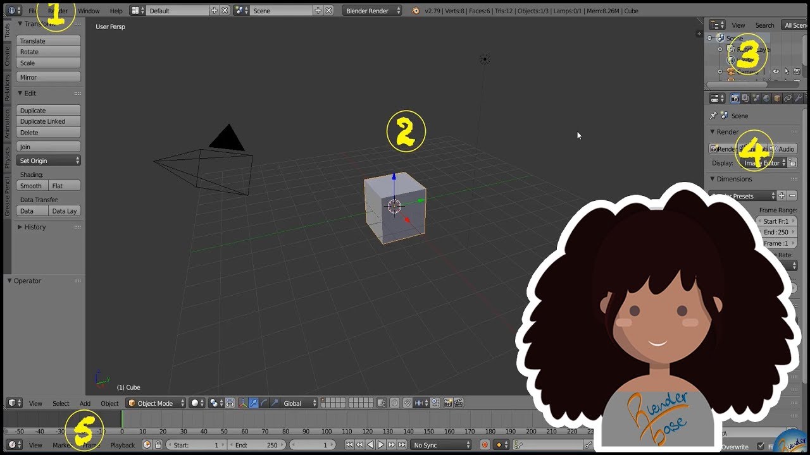Expand the History panel
The image size is (810, 455).
[20, 227]
